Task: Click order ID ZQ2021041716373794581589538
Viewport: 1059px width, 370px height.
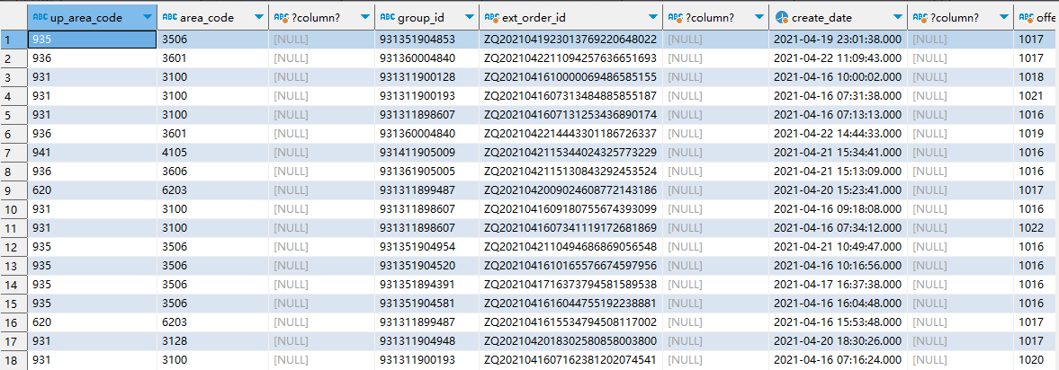Action: point(571,285)
